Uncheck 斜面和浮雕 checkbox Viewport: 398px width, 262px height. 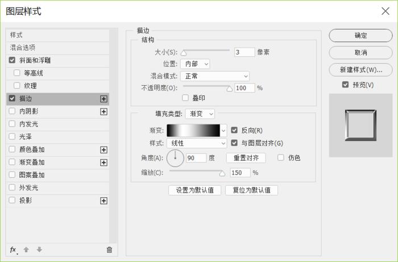pyautogui.click(x=12, y=60)
